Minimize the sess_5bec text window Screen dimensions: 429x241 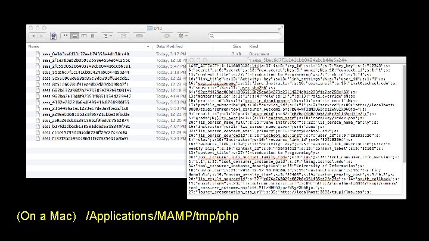(x=198, y=60)
